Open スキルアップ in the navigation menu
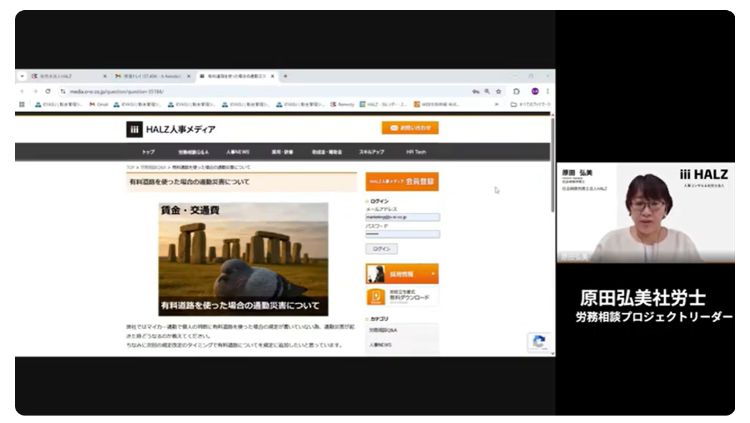Viewport: 750px width, 423px height. pos(371,152)
